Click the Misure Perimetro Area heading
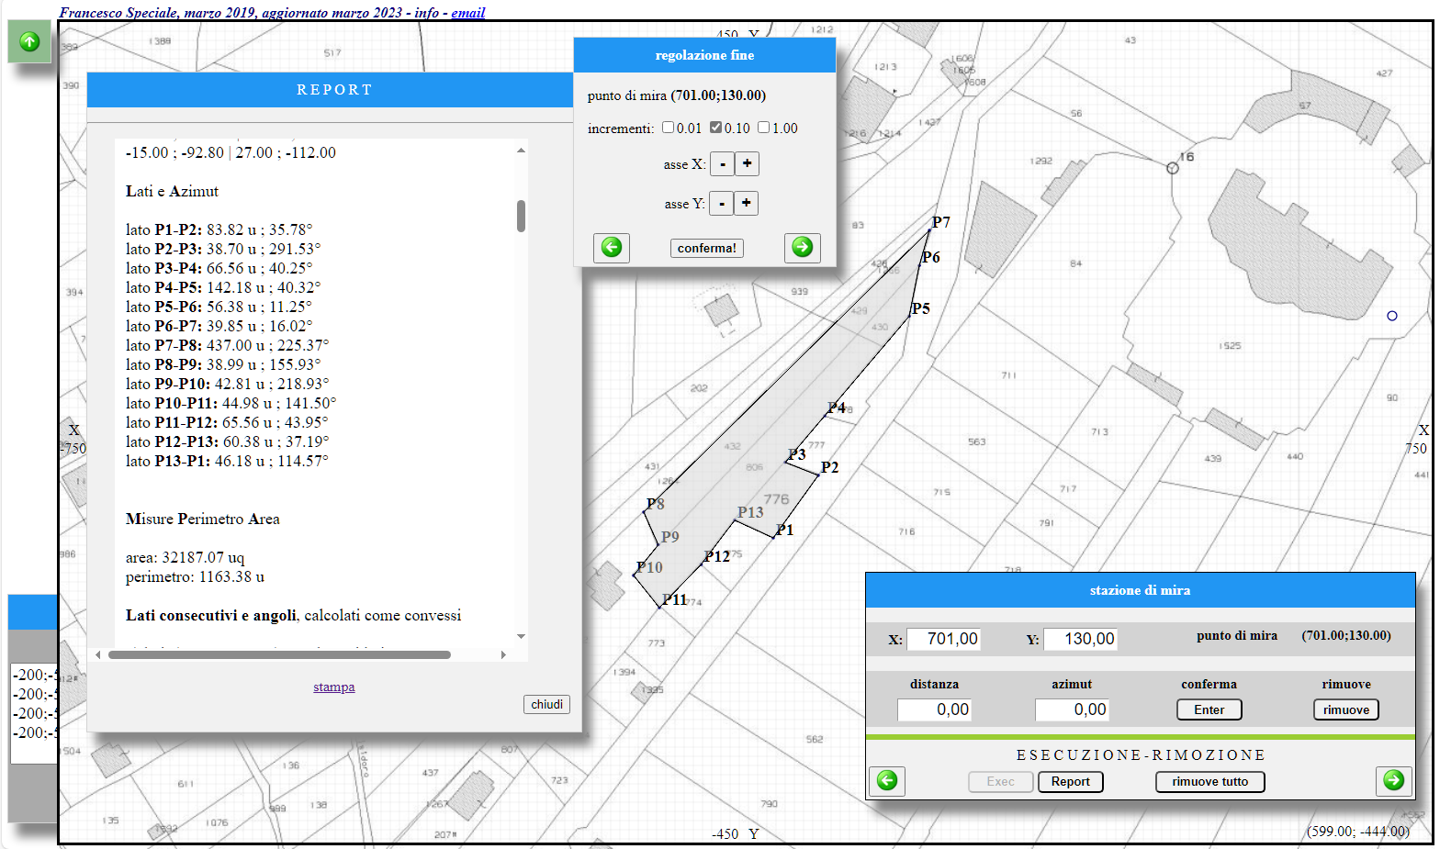 [x=202, y=519]
